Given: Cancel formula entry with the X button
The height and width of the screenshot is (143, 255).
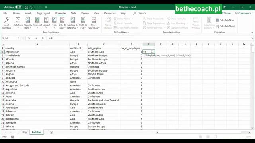Looking at the screenshot, I should (x=29, y=38).
